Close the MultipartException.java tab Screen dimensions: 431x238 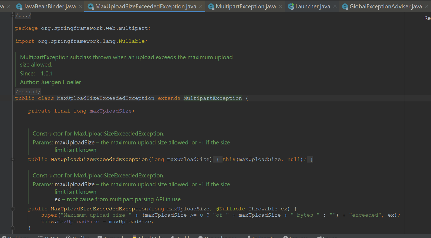pos(281,6)
